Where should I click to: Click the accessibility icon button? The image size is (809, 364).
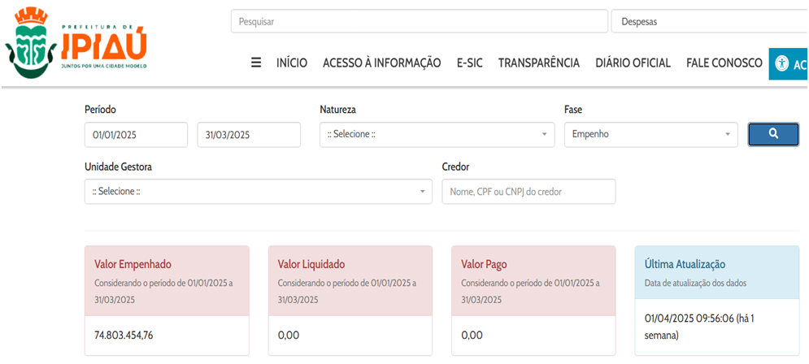tap(787, 63)
